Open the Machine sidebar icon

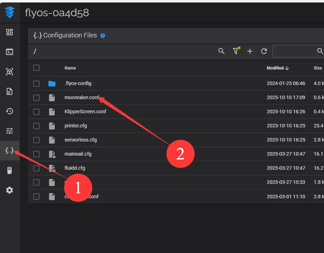pos(10,170)
